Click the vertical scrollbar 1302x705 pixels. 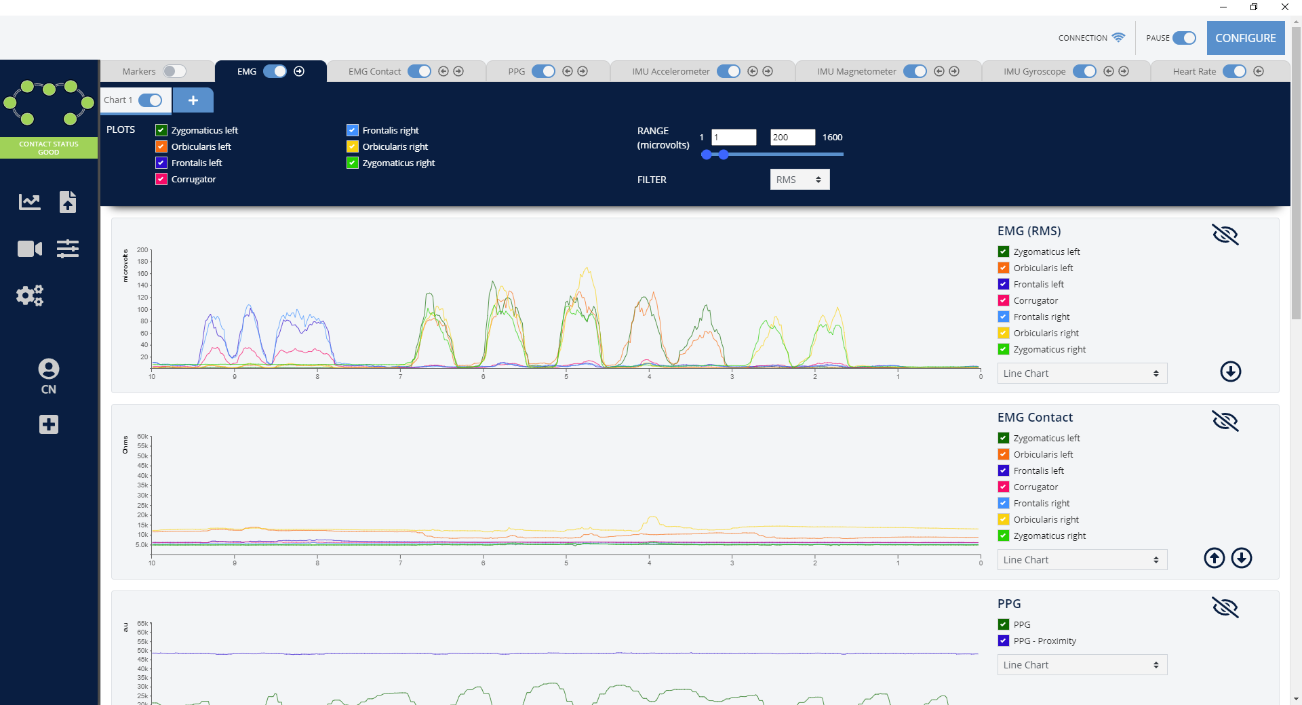tap(1296, 173)
